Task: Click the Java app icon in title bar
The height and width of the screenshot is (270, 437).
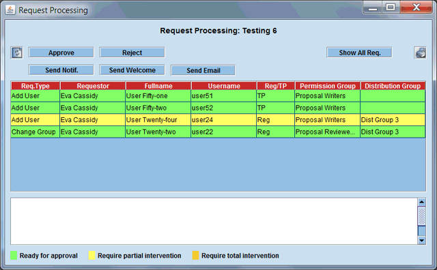Action: (x=10, y=10)
